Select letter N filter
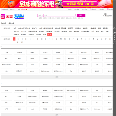The width and height of the screenshot is (116, 116). click(x=65, y=39)
